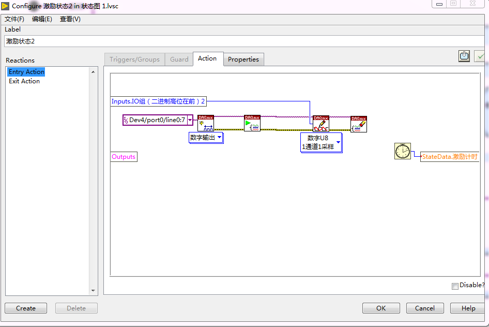Expand the 数字输出 selector dropdown
Screen dimensions: 489x327
coord(219,138)
